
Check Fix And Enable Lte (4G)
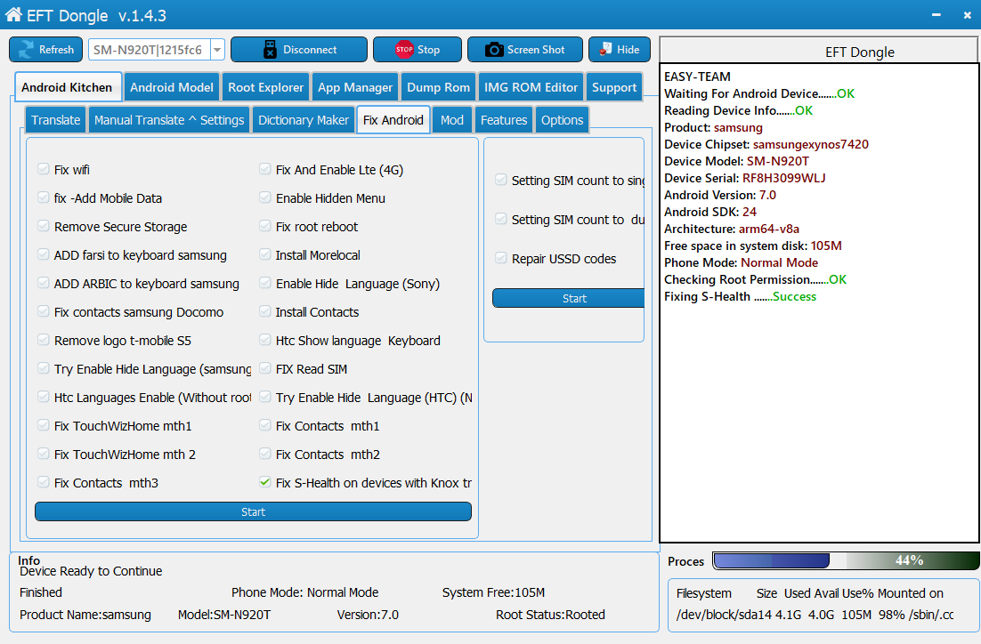tap(264, 169)
